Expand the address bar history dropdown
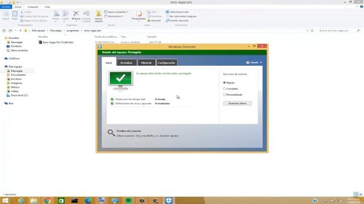 tap(308, 31)
